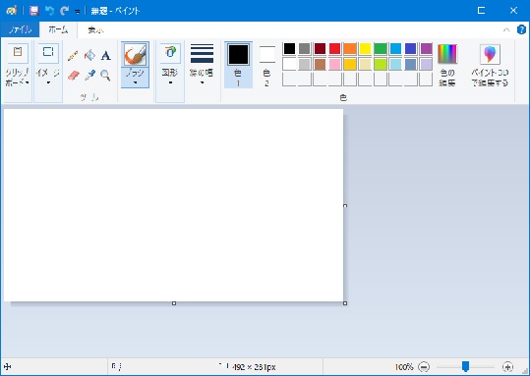The height and width of the screenshot is (376, 530).
Task: Open Edit colors rainbow button
Action: (447, 65)
